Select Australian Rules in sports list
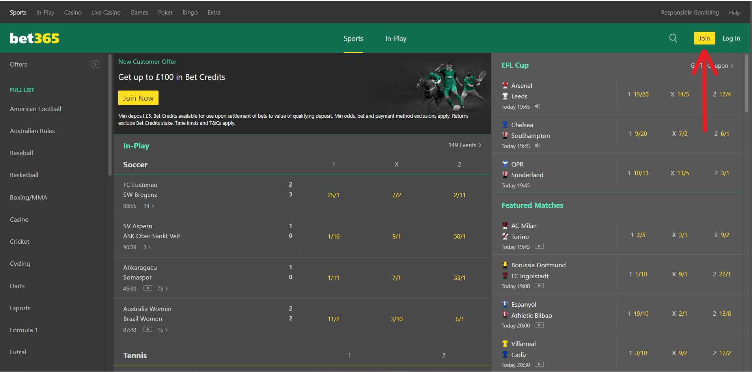752x372 pixels. 32,131
